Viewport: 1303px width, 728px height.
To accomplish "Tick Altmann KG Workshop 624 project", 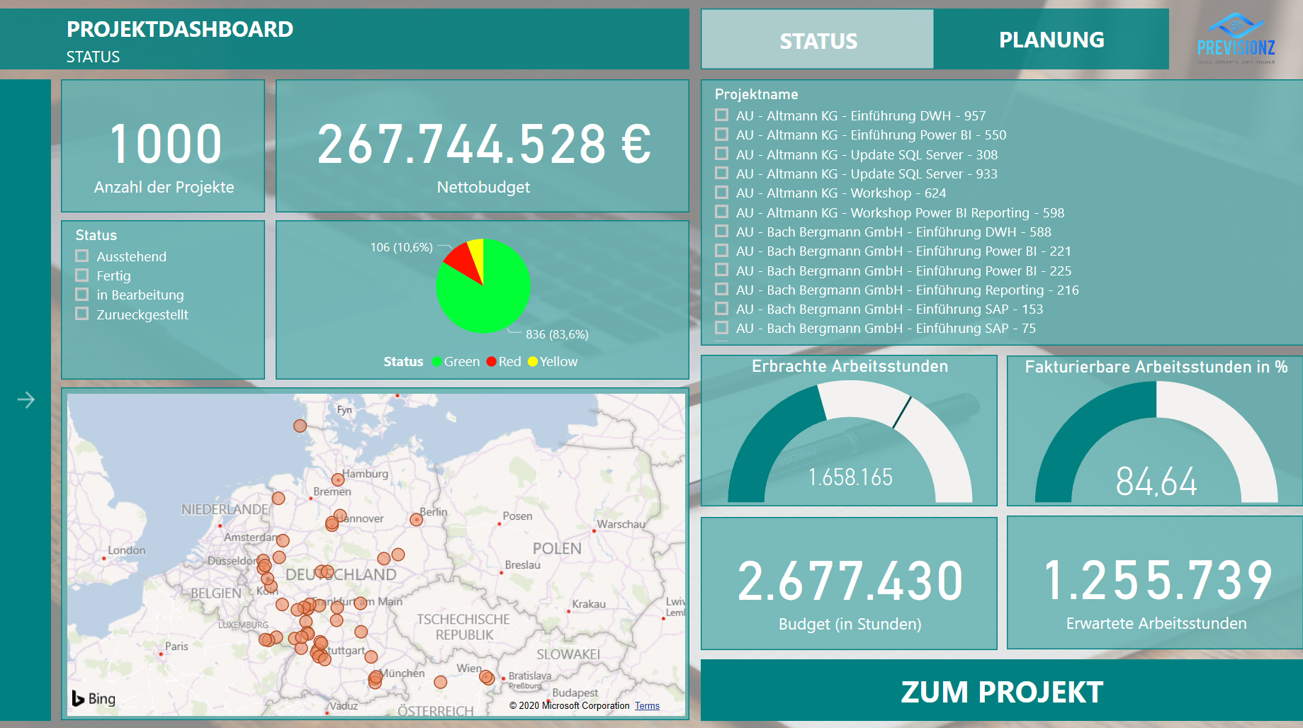I will (x=721, y=193).
